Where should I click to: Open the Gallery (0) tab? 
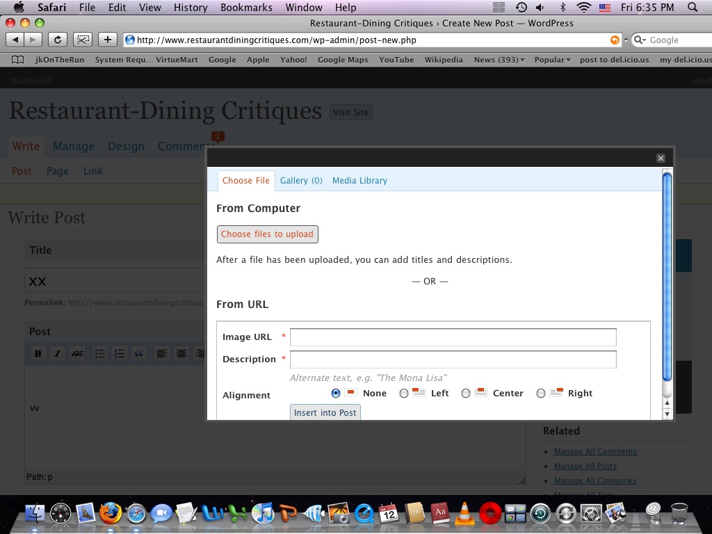(x=301, y=181)
